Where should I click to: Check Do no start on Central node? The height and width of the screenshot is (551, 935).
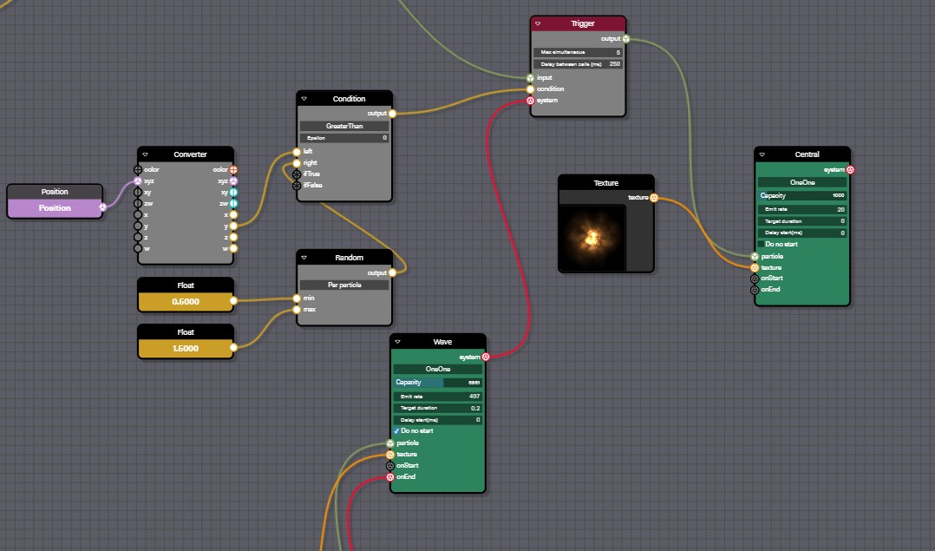[761, 245]
